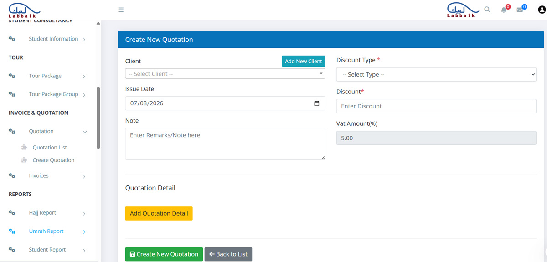Click the 'INVOICE & QUOTATION' section heading
This screenshot has height=262, width=547.
39,113
